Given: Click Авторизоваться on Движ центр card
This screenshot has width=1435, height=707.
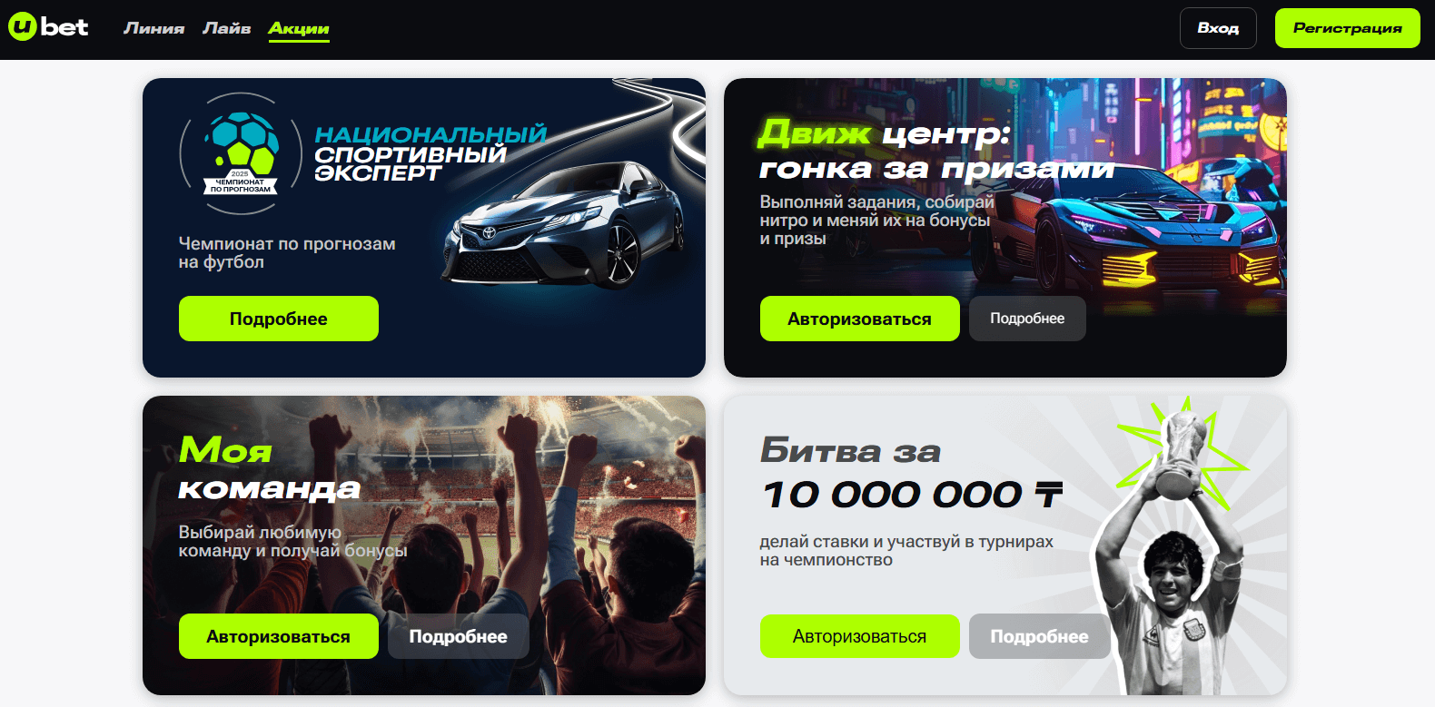Looking at the screenshot, I should [860, 319].
